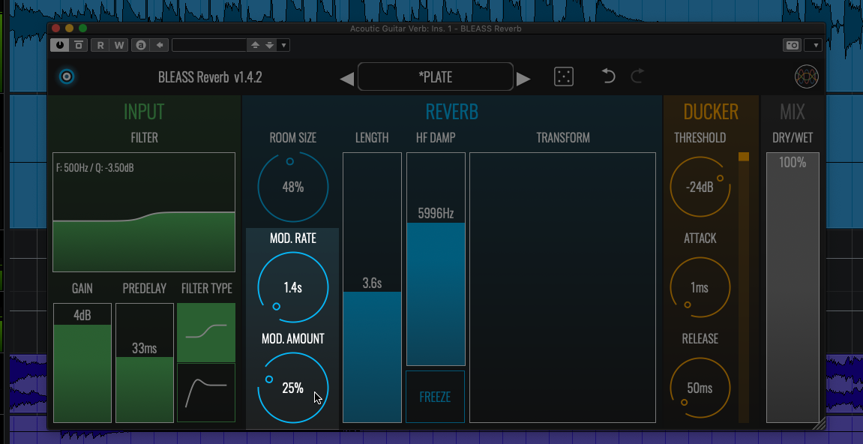Screen dimensions: 863x444
Task: Open dropdown next to camera icon
Action: tap(814, 46)
